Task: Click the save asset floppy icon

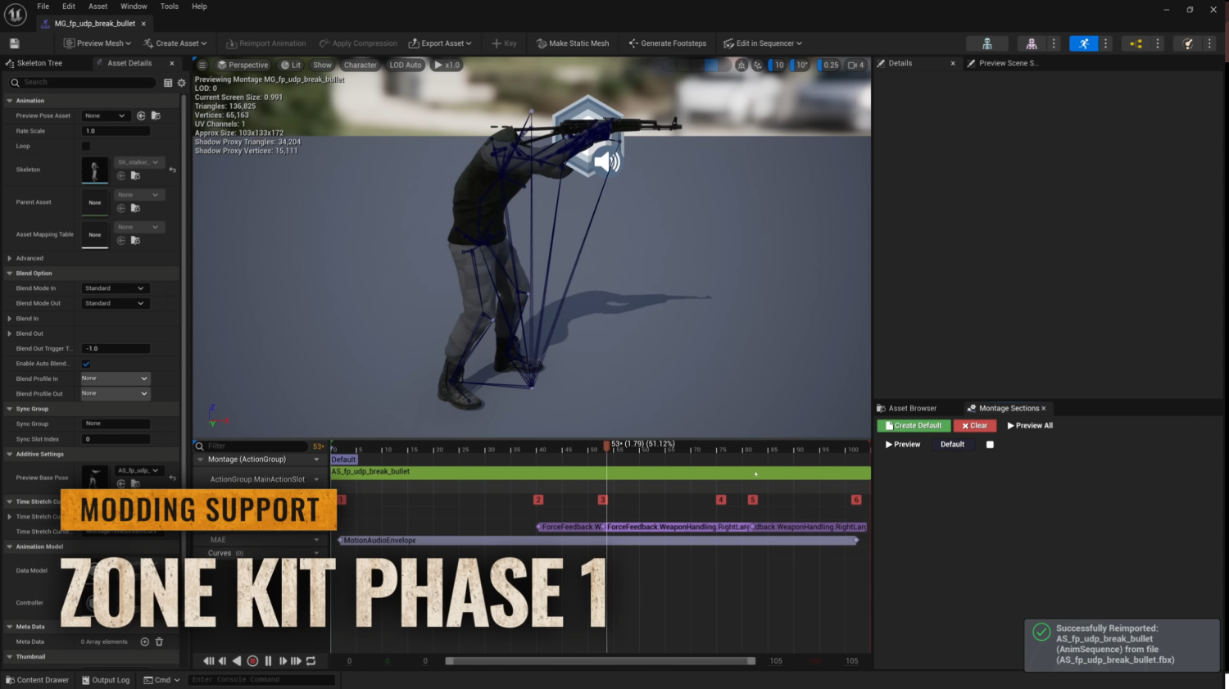Action: (14, 43)
